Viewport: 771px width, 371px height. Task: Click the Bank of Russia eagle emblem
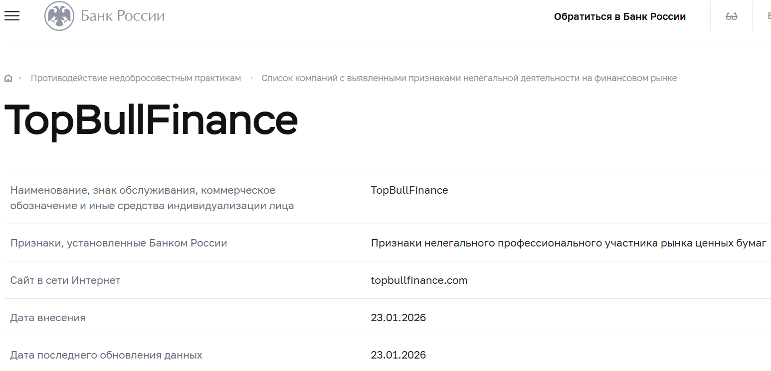click(59, 15)
